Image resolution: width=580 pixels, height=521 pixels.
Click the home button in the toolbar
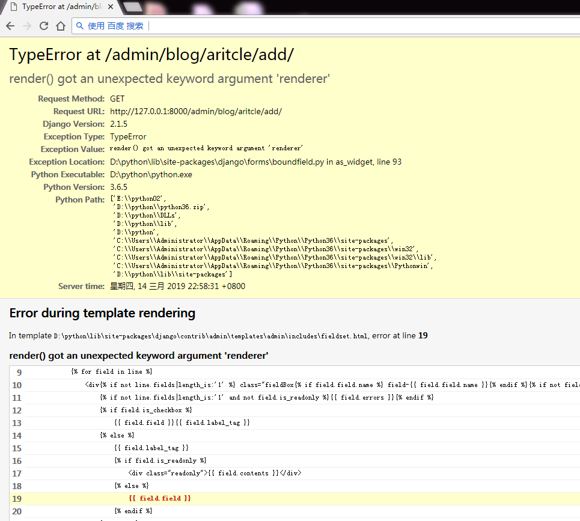click(x=60, y=26)
